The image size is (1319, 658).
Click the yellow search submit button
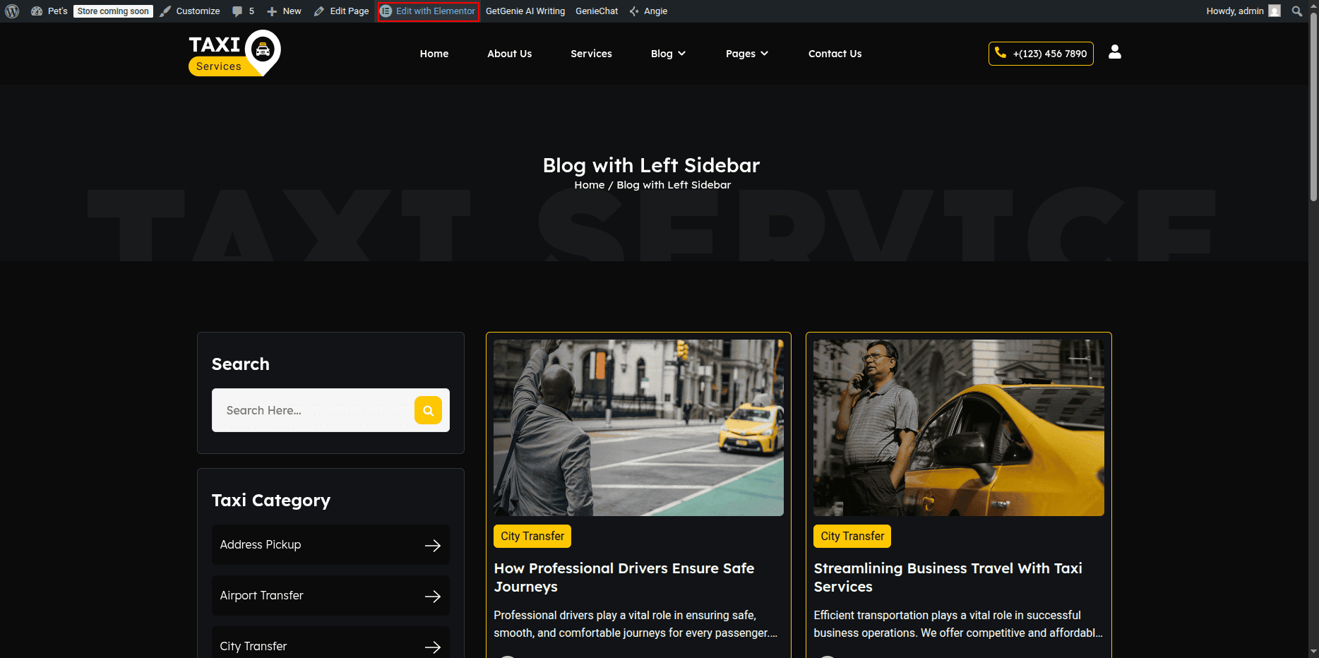click(x=428, y=410)
